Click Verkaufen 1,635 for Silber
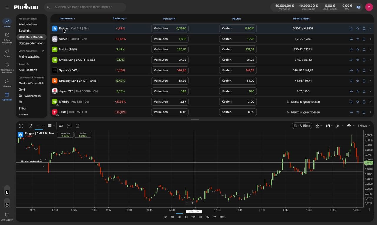This screenshot has height=225, width=377. tap(170, 39)
